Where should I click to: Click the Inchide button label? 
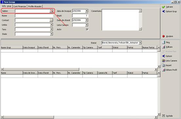(169, 116)
